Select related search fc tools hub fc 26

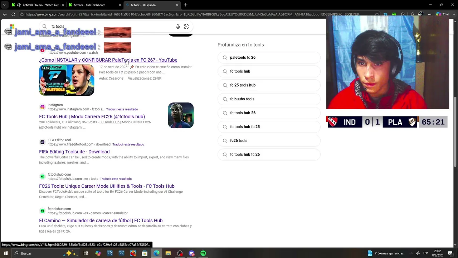coord(269,154)
